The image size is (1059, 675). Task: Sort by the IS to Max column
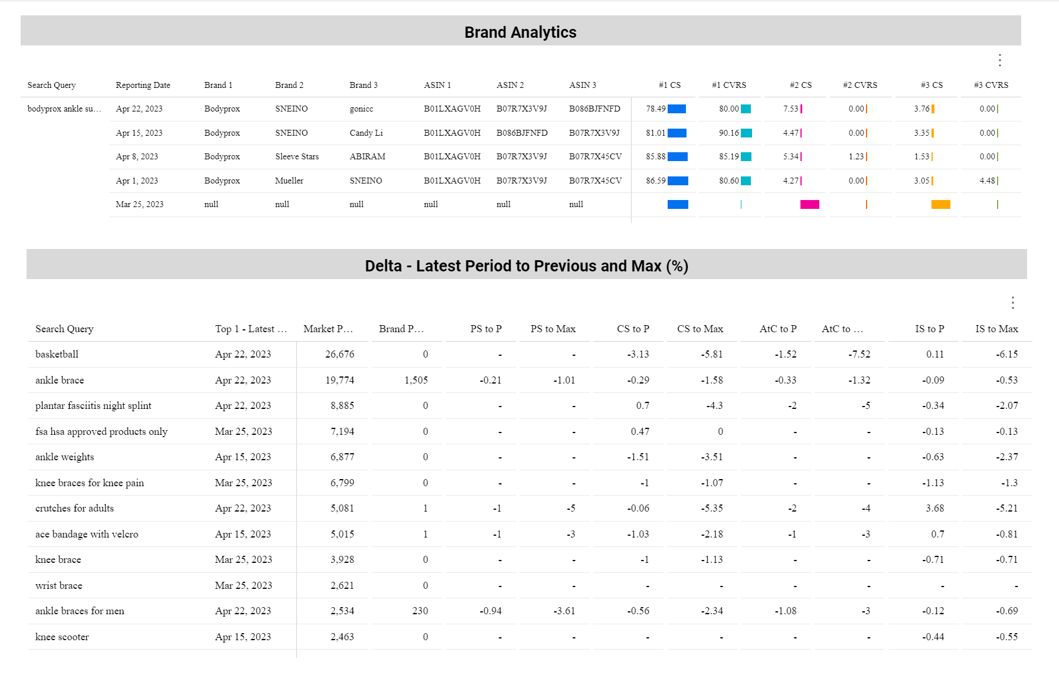click(x=996, y=329)
